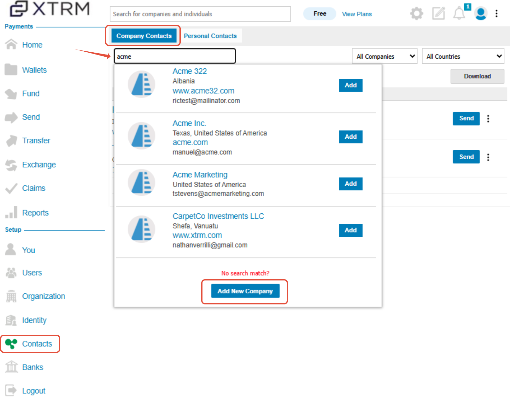The width and height of the screenshot is (510, 398).
Task: Click the Acme Inc. company logo thumbnail
Action: [141, 136]
